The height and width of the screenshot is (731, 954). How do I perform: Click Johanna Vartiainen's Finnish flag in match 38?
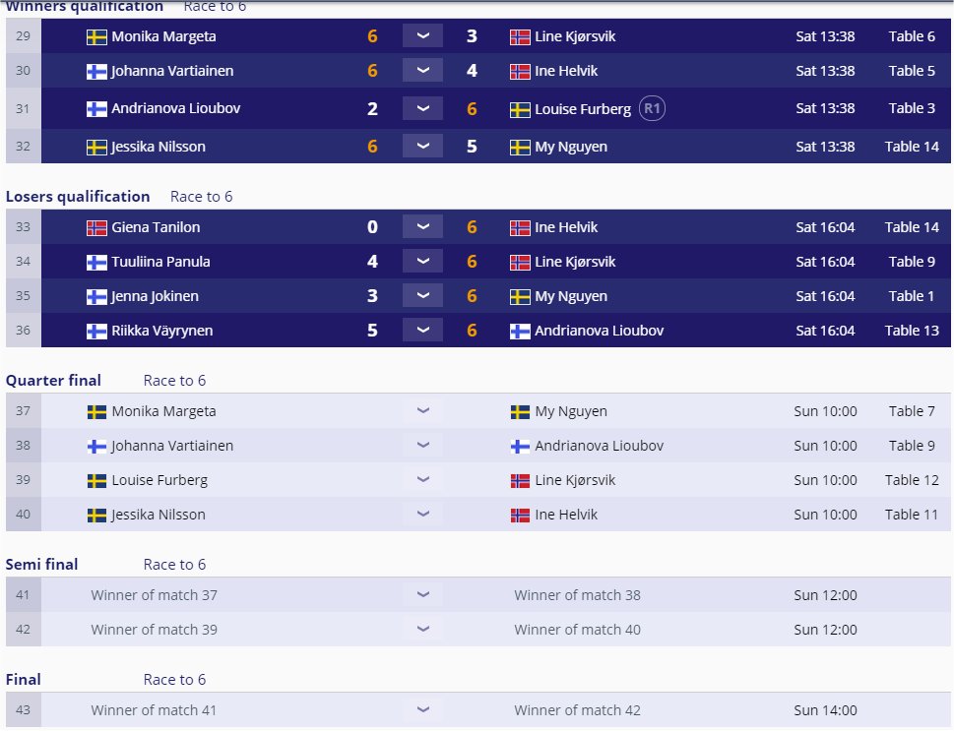coord(96,447)
